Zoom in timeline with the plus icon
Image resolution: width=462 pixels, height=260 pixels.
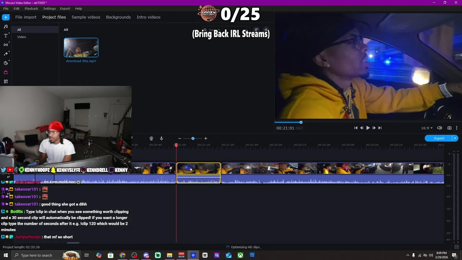coord(206,138)
